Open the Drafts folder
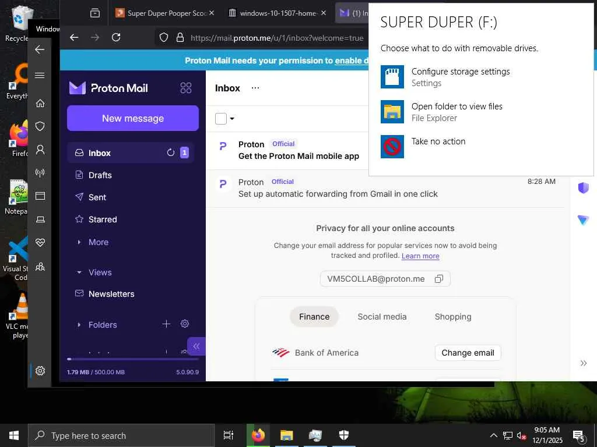The width and height of the screenshot is (597, 447). [131, 175]
